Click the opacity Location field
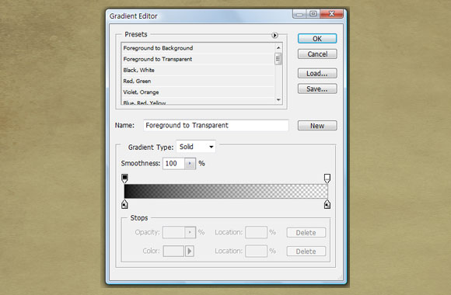The height and width of the screenshot is (295, 451). (x=256, y=232)
